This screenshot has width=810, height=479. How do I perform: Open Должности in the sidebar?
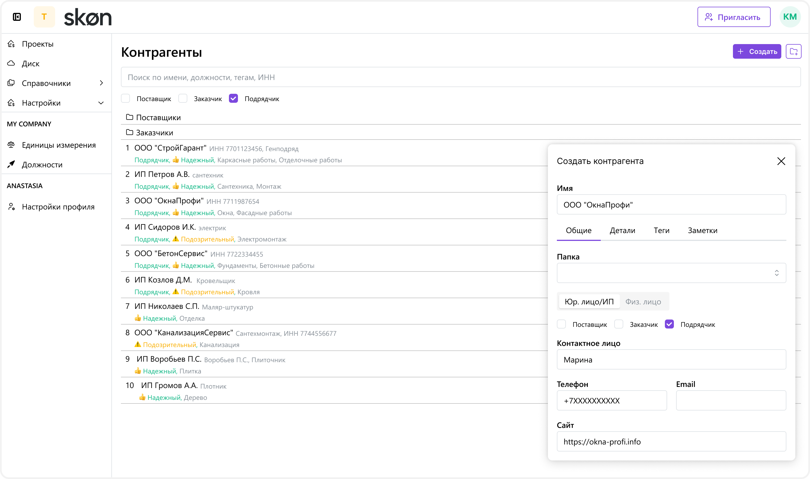[x=42, y=165]
